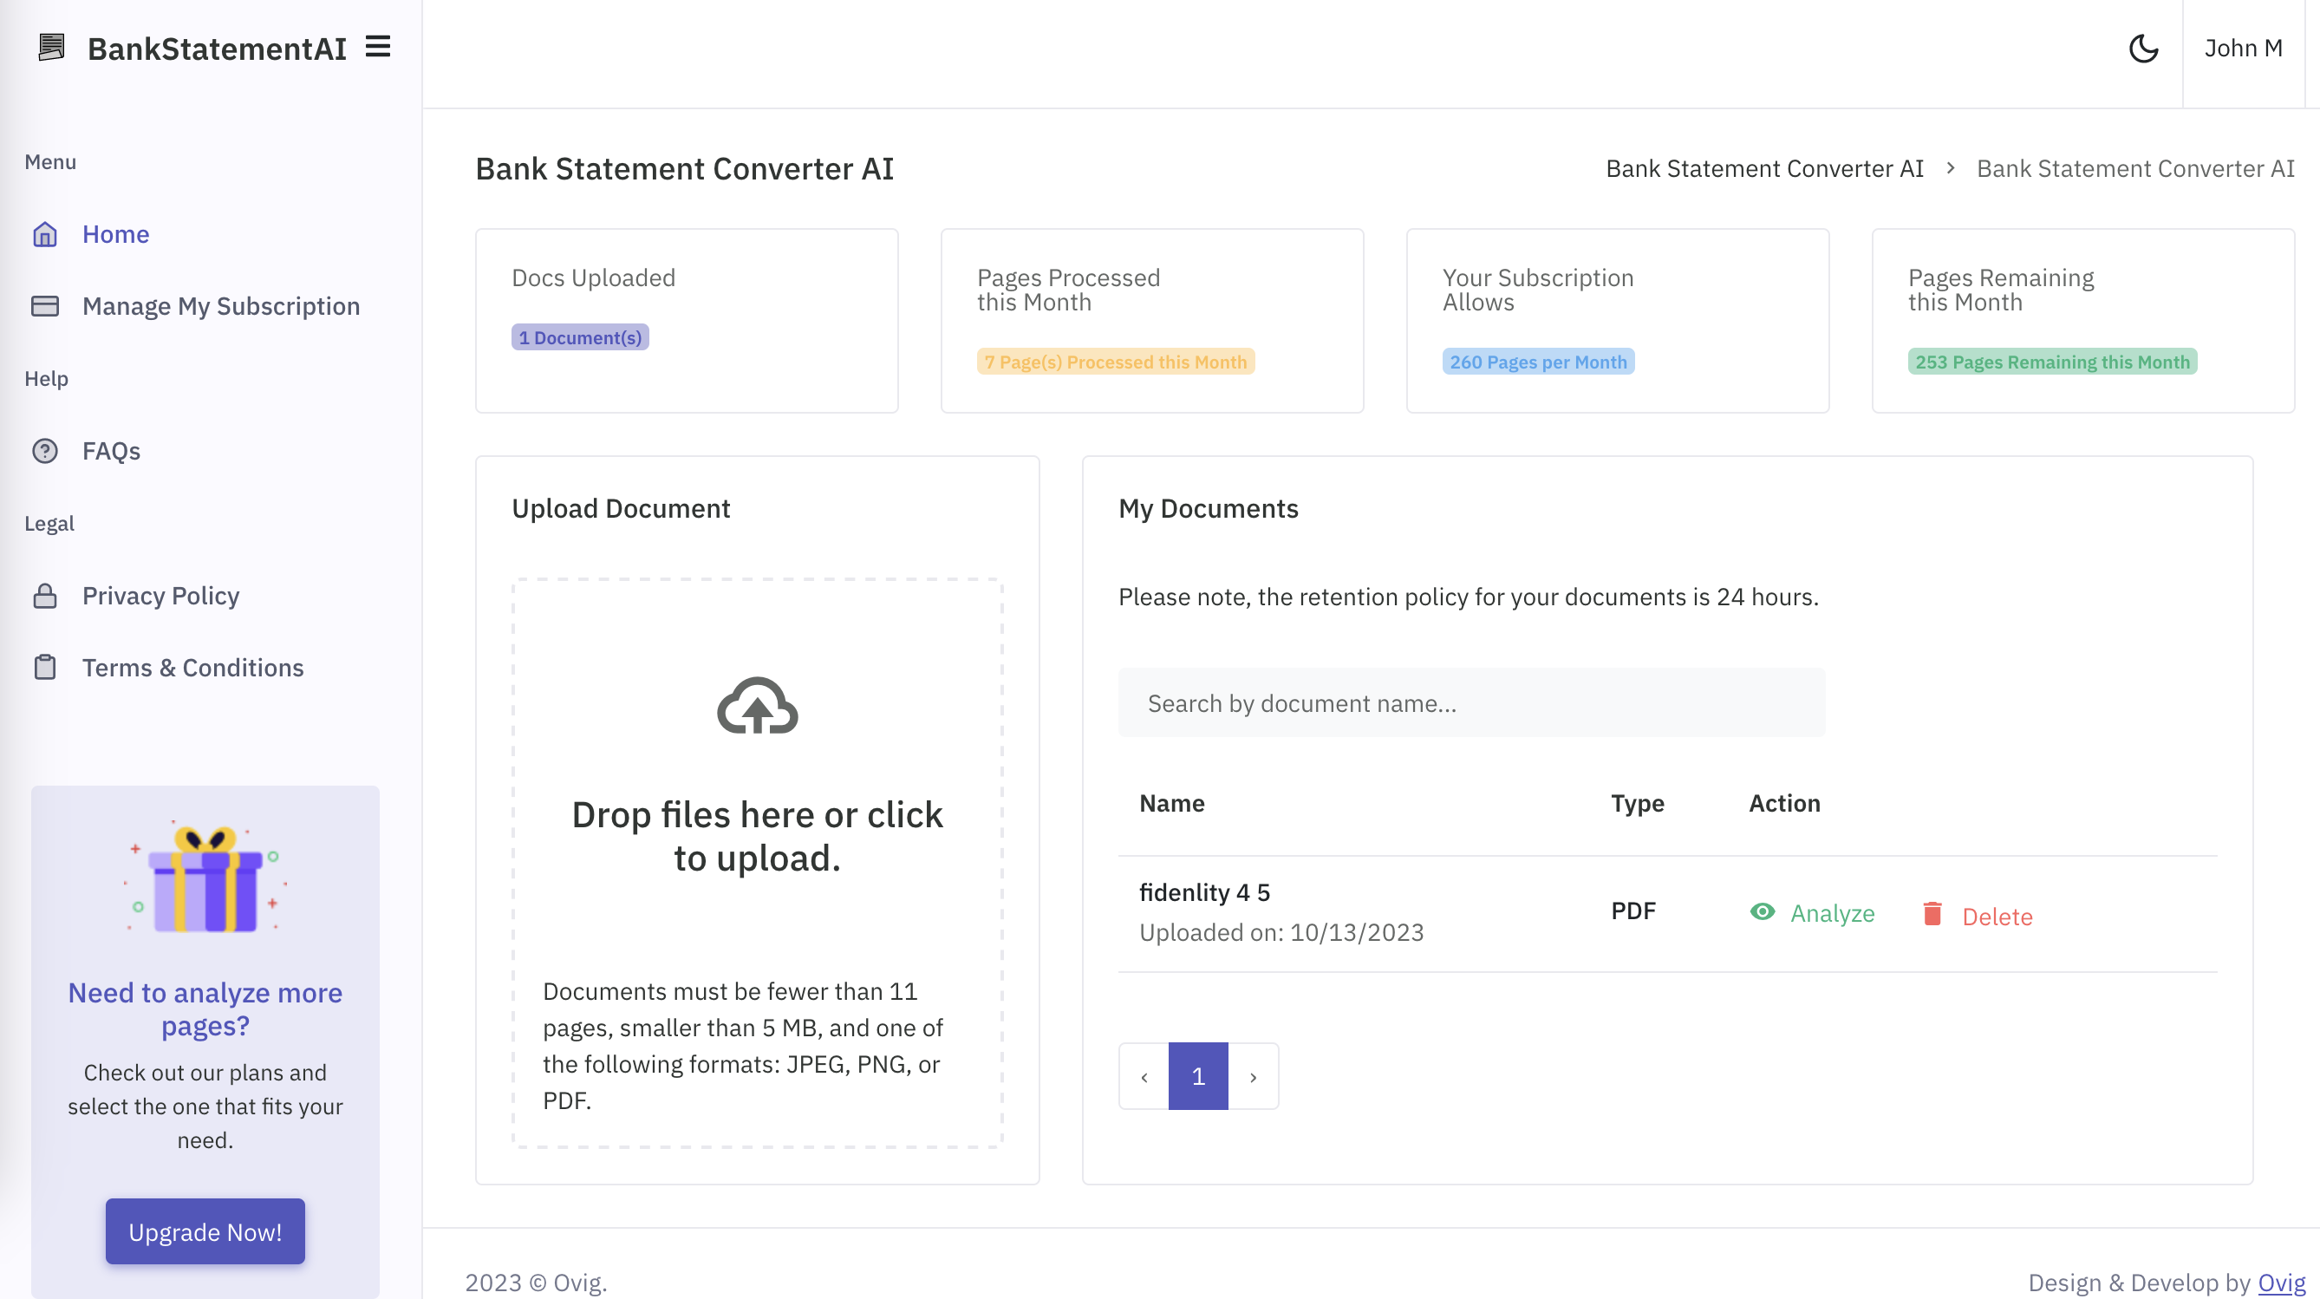
Task: Select page 1 in pagination
Action: pos(1198,1076)
